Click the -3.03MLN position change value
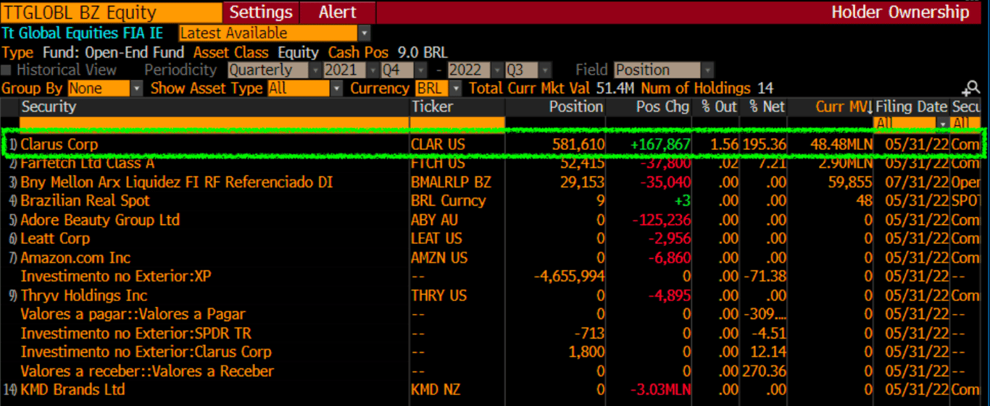 click(660, 389)
